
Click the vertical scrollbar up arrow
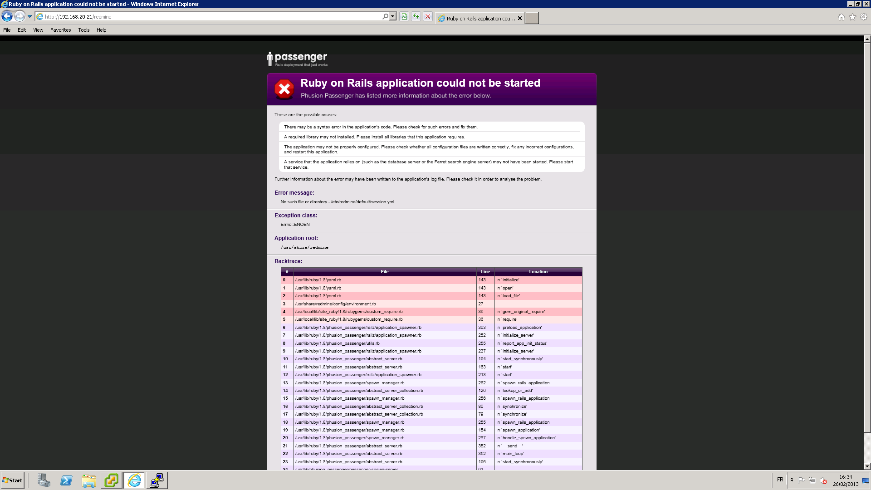click(867, 39)
